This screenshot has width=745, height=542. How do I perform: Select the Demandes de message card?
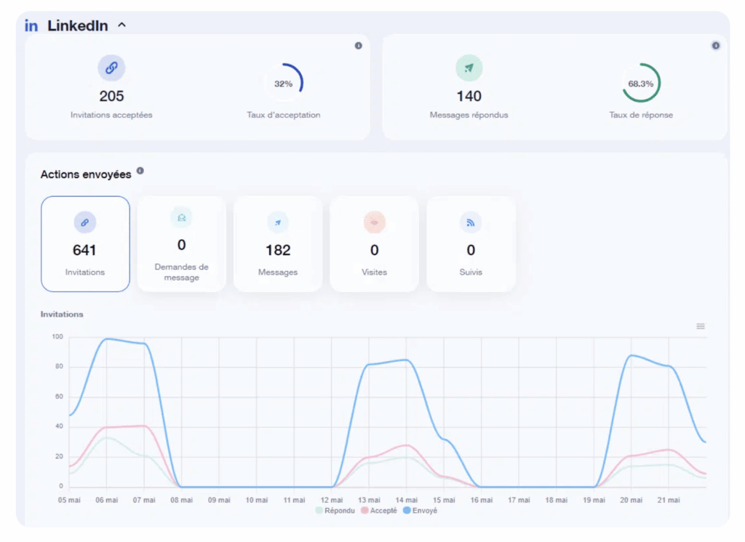click(x=181, y=244)
